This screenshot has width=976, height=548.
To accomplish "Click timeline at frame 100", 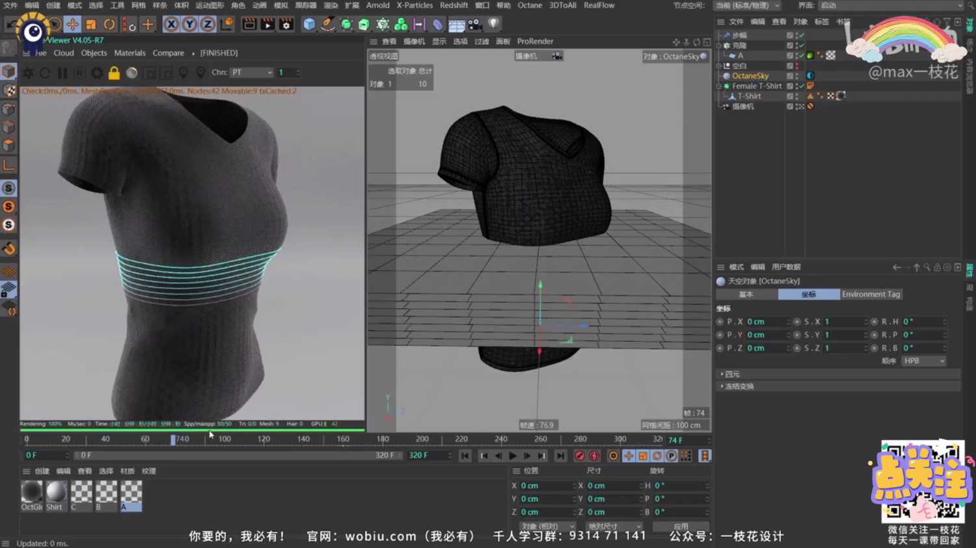I will pyautogui.click(x=224, y=439).
